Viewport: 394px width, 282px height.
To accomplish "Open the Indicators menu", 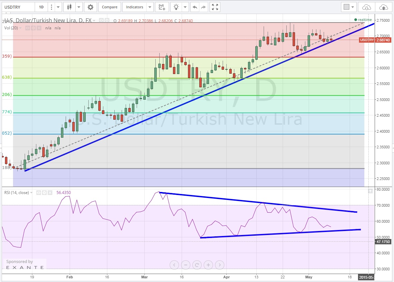I will [x=135, y=7].
